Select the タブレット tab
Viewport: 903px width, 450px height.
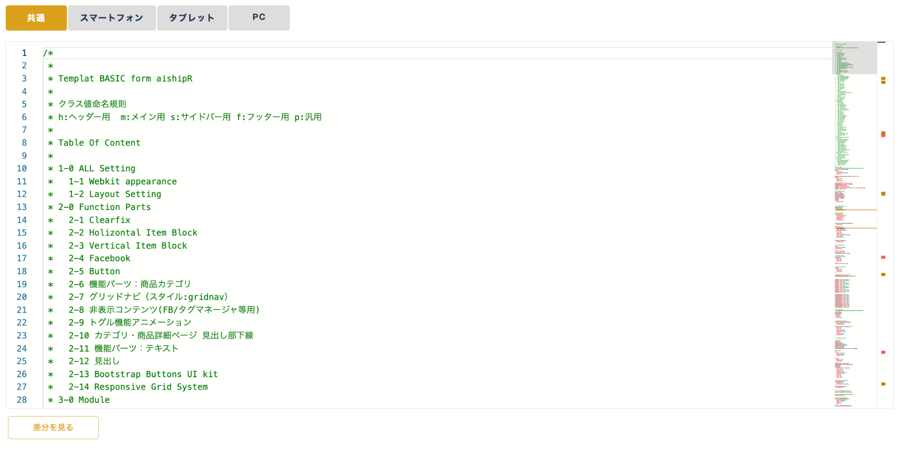pyautogui.click(x=192, y=18)
